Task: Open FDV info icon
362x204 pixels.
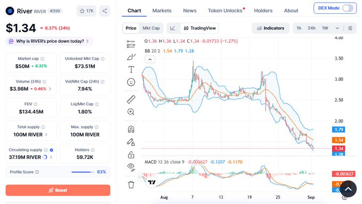Action: 36,104
